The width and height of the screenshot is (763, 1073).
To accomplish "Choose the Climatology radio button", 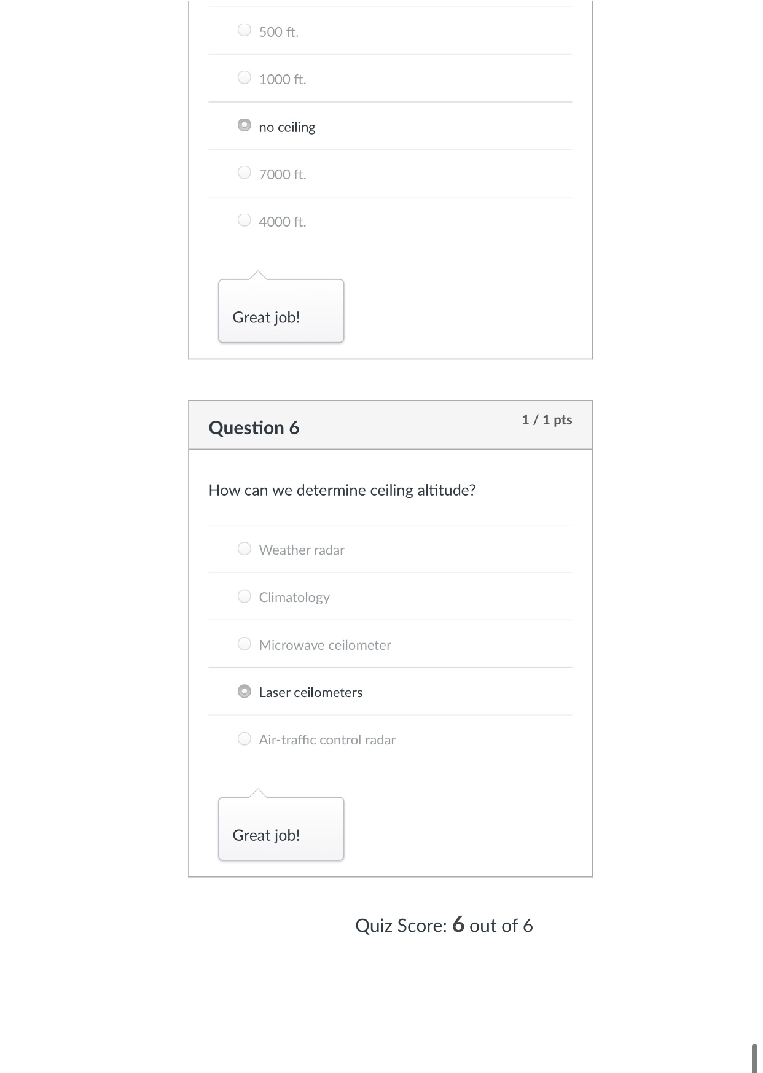I will pyautogui.click(x=245, y=596).
